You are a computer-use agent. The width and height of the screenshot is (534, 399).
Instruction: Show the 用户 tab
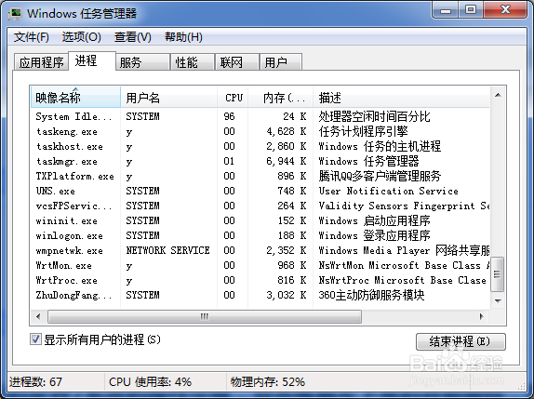coord(281,62)
